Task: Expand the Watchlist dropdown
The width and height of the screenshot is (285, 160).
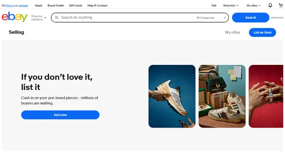Action: [231, 5]
